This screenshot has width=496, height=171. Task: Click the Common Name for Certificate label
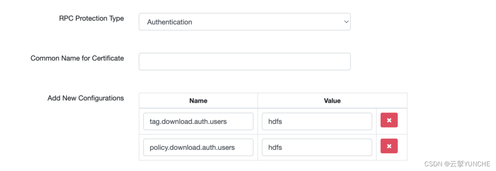coord(77,58)
